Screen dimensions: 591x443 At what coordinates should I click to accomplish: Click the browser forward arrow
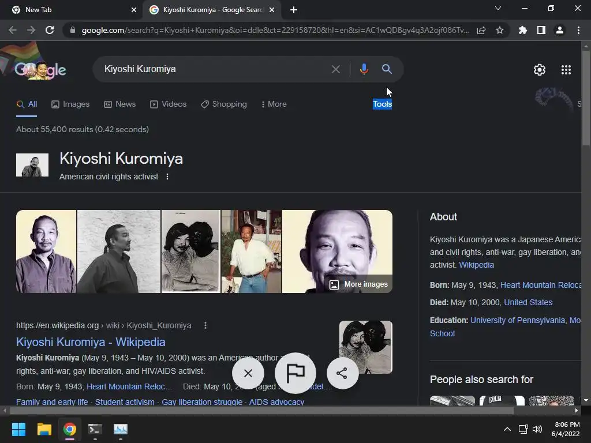tap(31, 30)
